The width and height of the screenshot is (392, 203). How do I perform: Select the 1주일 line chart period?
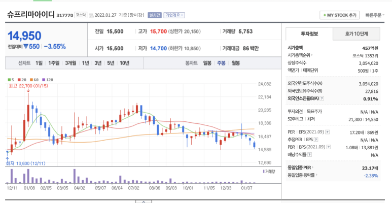(x=54, y=63)
